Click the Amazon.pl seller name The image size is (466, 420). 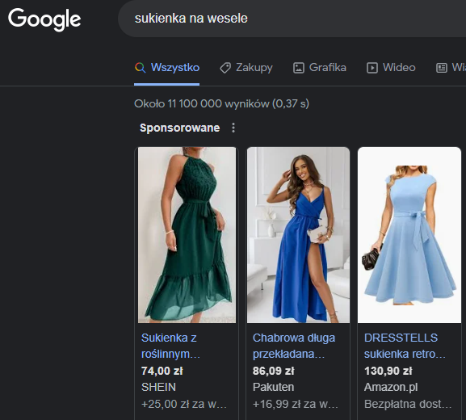click(391, 388)
